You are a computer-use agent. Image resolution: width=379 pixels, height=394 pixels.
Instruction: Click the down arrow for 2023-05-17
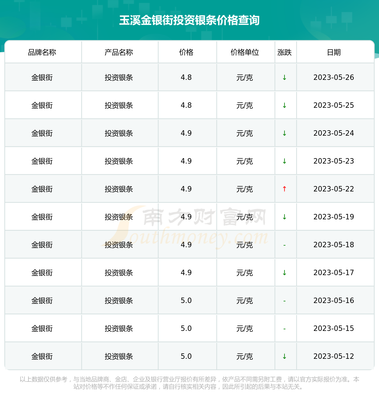pyautogui.click(x=284, y=273)
